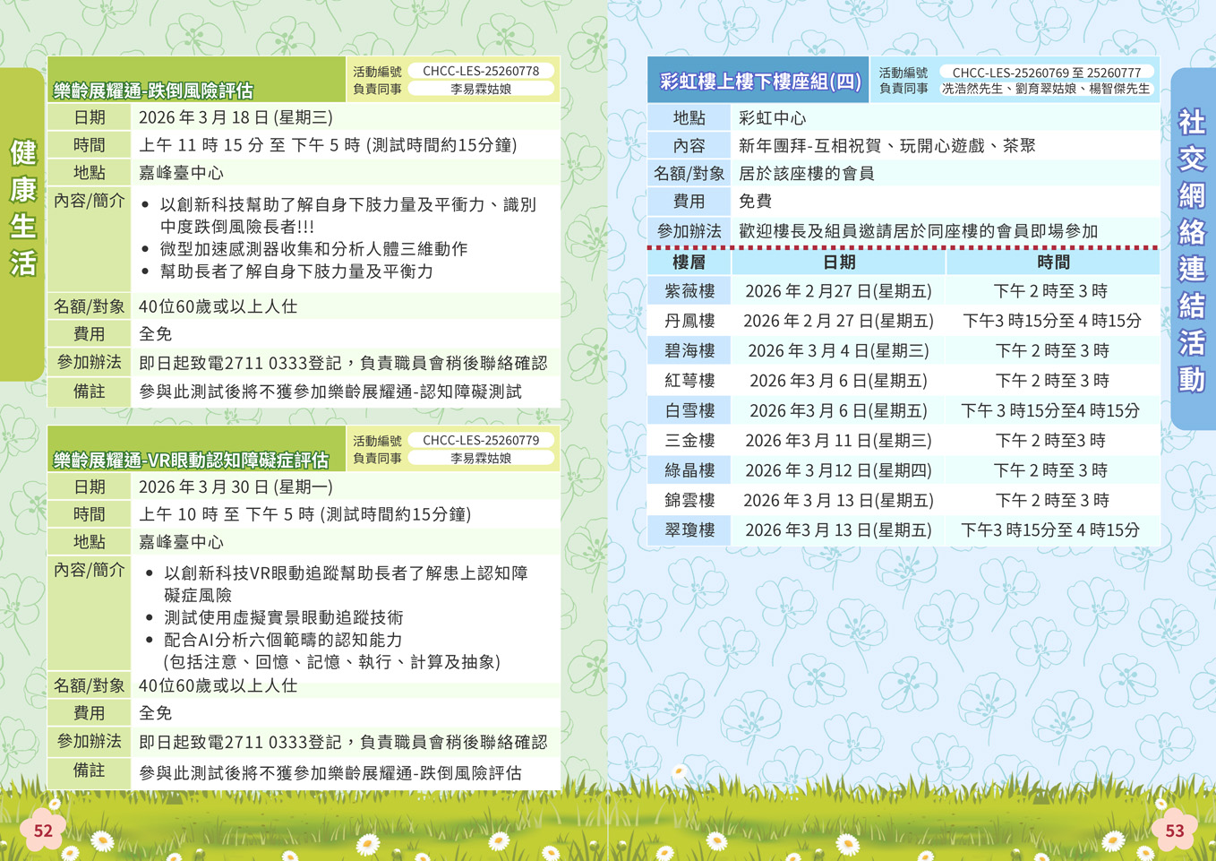
Task: Click 下午3時15分至4時15分 in the 白雪樓 row
Action: tap(1050, 410)
